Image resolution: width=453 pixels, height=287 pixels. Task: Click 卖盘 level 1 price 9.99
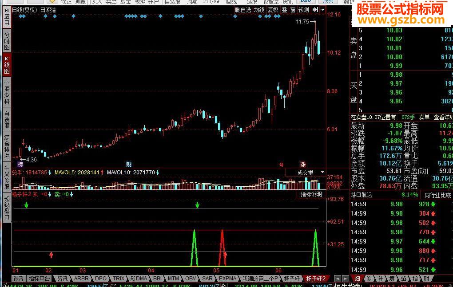396,66
